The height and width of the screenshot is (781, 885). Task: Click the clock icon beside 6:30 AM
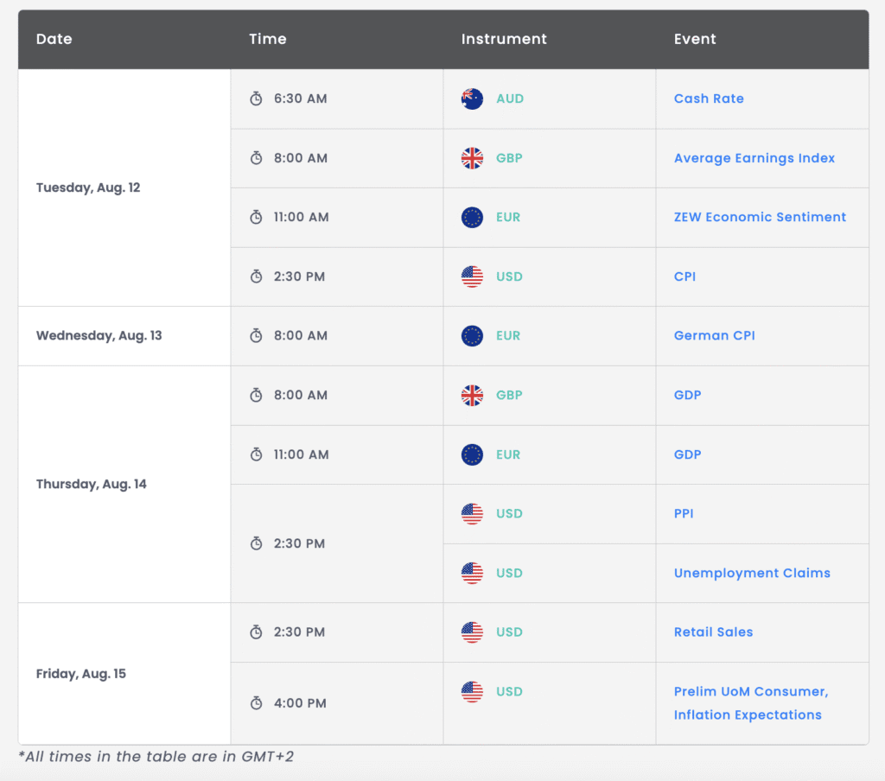(256, 98)
